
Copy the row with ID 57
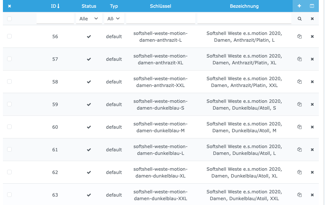click(x=299, y=59)
